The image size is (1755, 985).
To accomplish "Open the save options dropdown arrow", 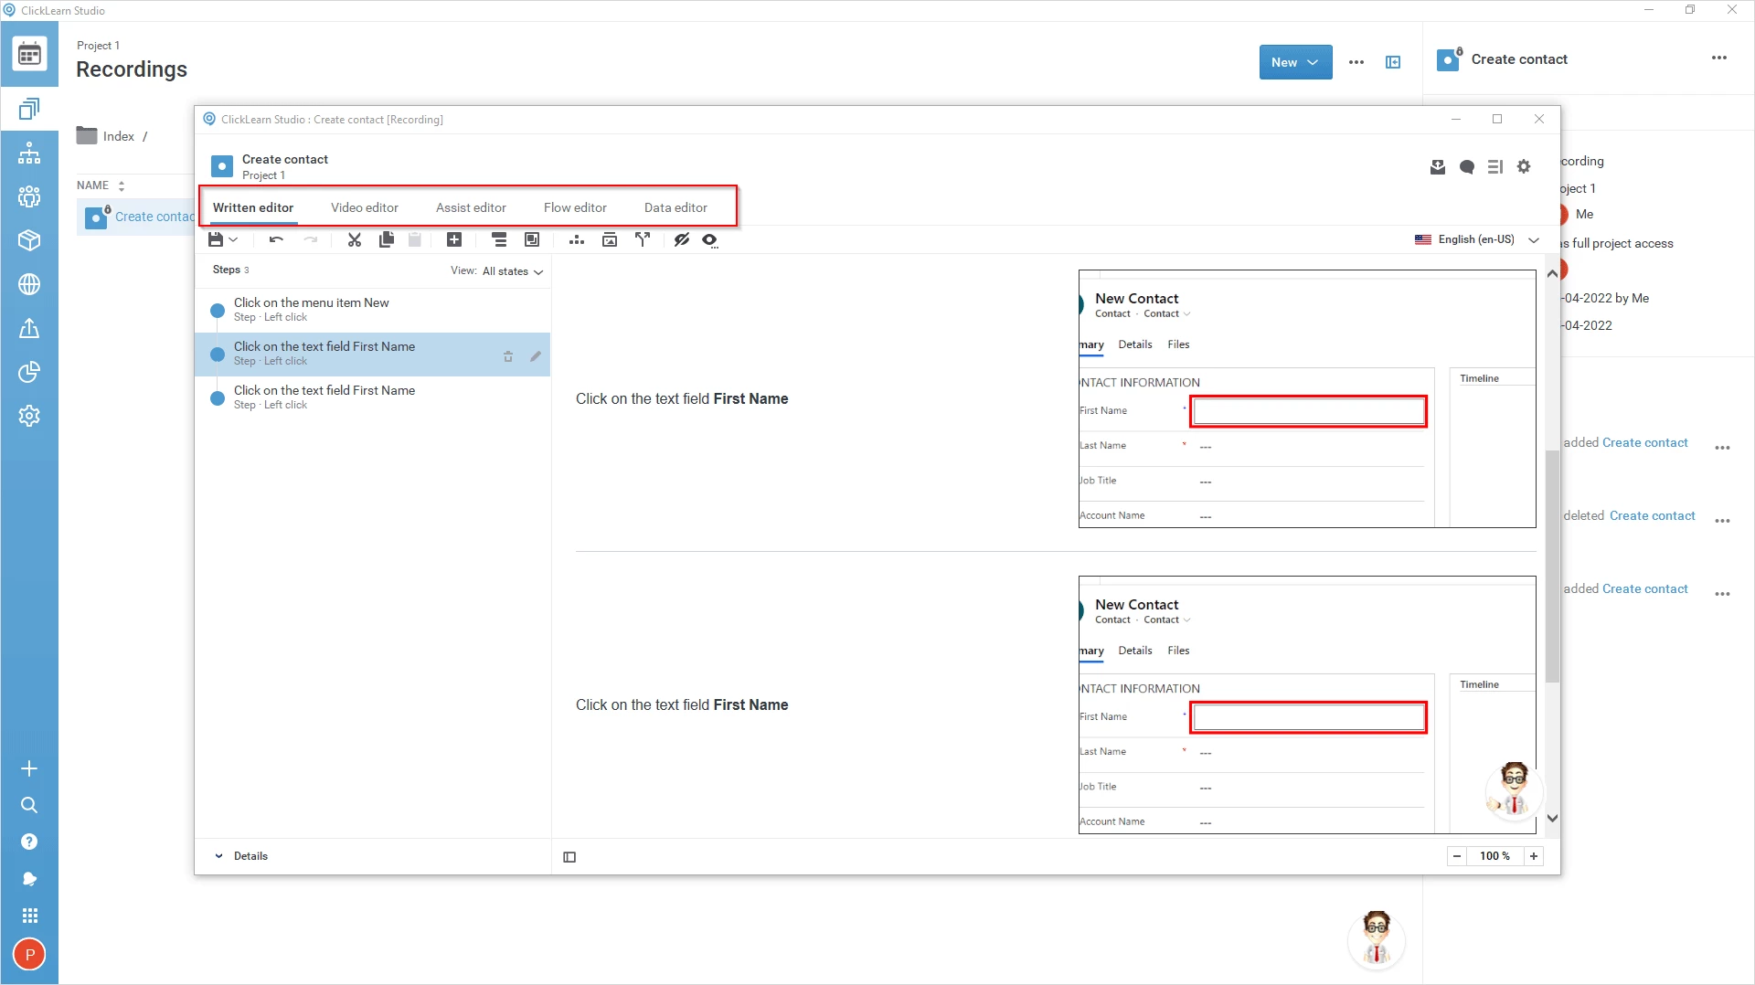I will coord(234,239).
